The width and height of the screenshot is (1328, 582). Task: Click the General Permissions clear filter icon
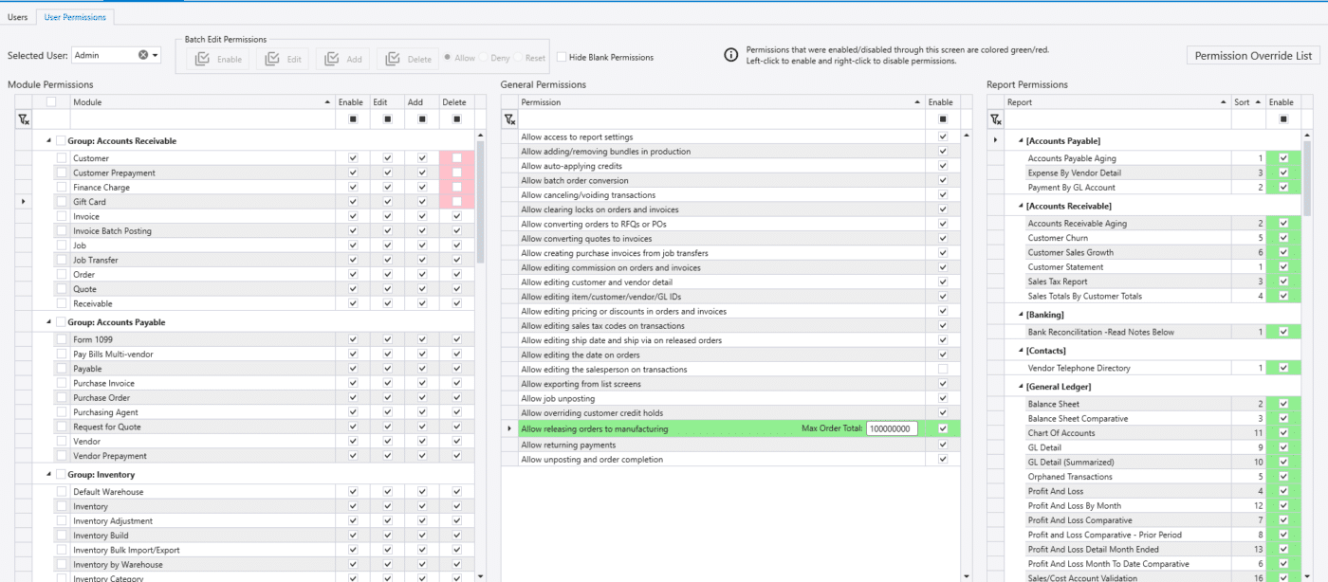coord(509,119)
